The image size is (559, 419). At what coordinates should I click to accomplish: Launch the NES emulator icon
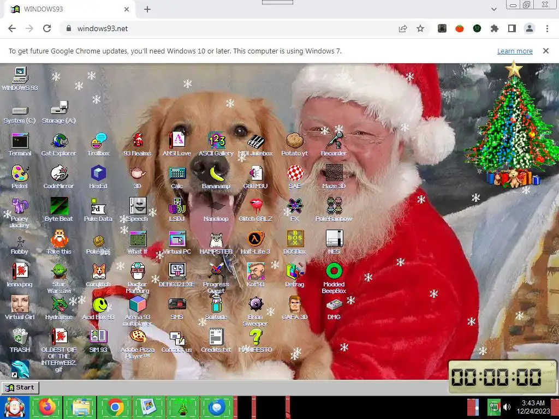pyautogui.click(x=334, y=242)
